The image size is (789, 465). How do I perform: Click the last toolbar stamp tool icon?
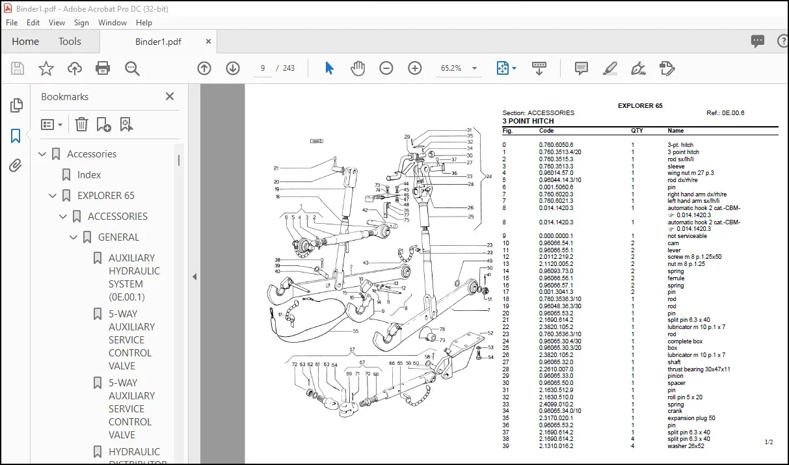coord(667,68)
